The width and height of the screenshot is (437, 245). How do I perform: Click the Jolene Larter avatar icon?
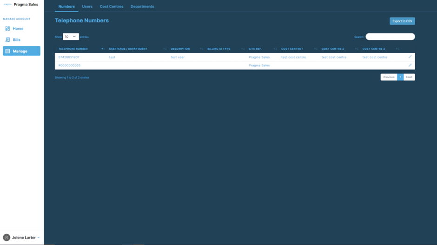coord(7,238)
